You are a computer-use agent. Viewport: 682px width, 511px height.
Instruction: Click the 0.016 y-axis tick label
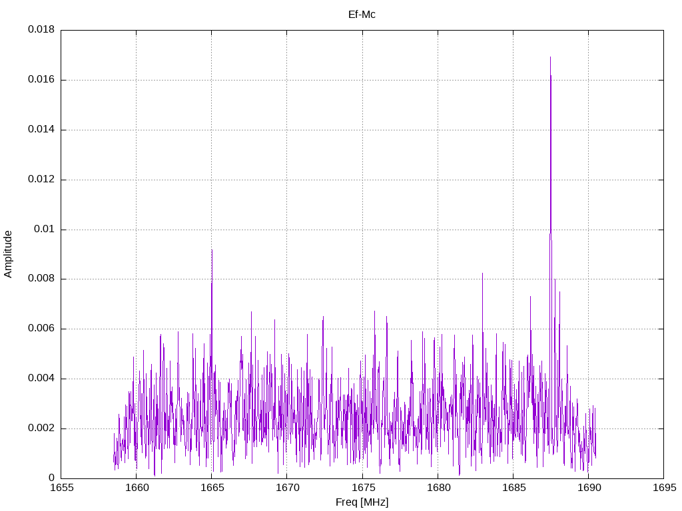coord(41,80)
